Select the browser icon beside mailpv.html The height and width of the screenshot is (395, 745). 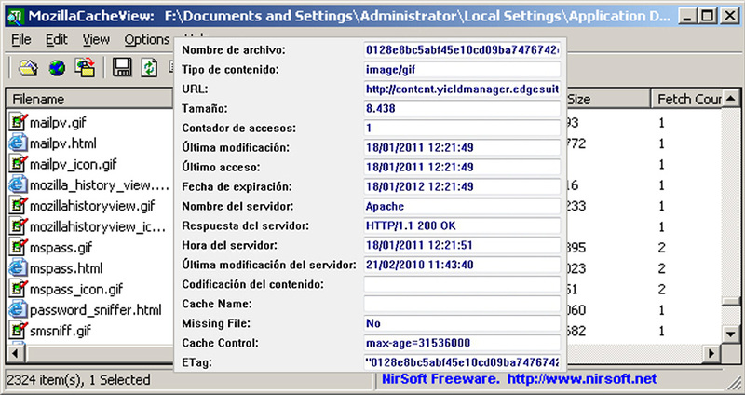pos(18,143)
